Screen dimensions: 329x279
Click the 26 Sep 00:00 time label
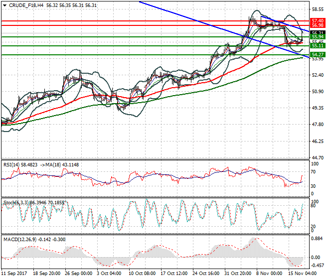[x=79, y=274]
